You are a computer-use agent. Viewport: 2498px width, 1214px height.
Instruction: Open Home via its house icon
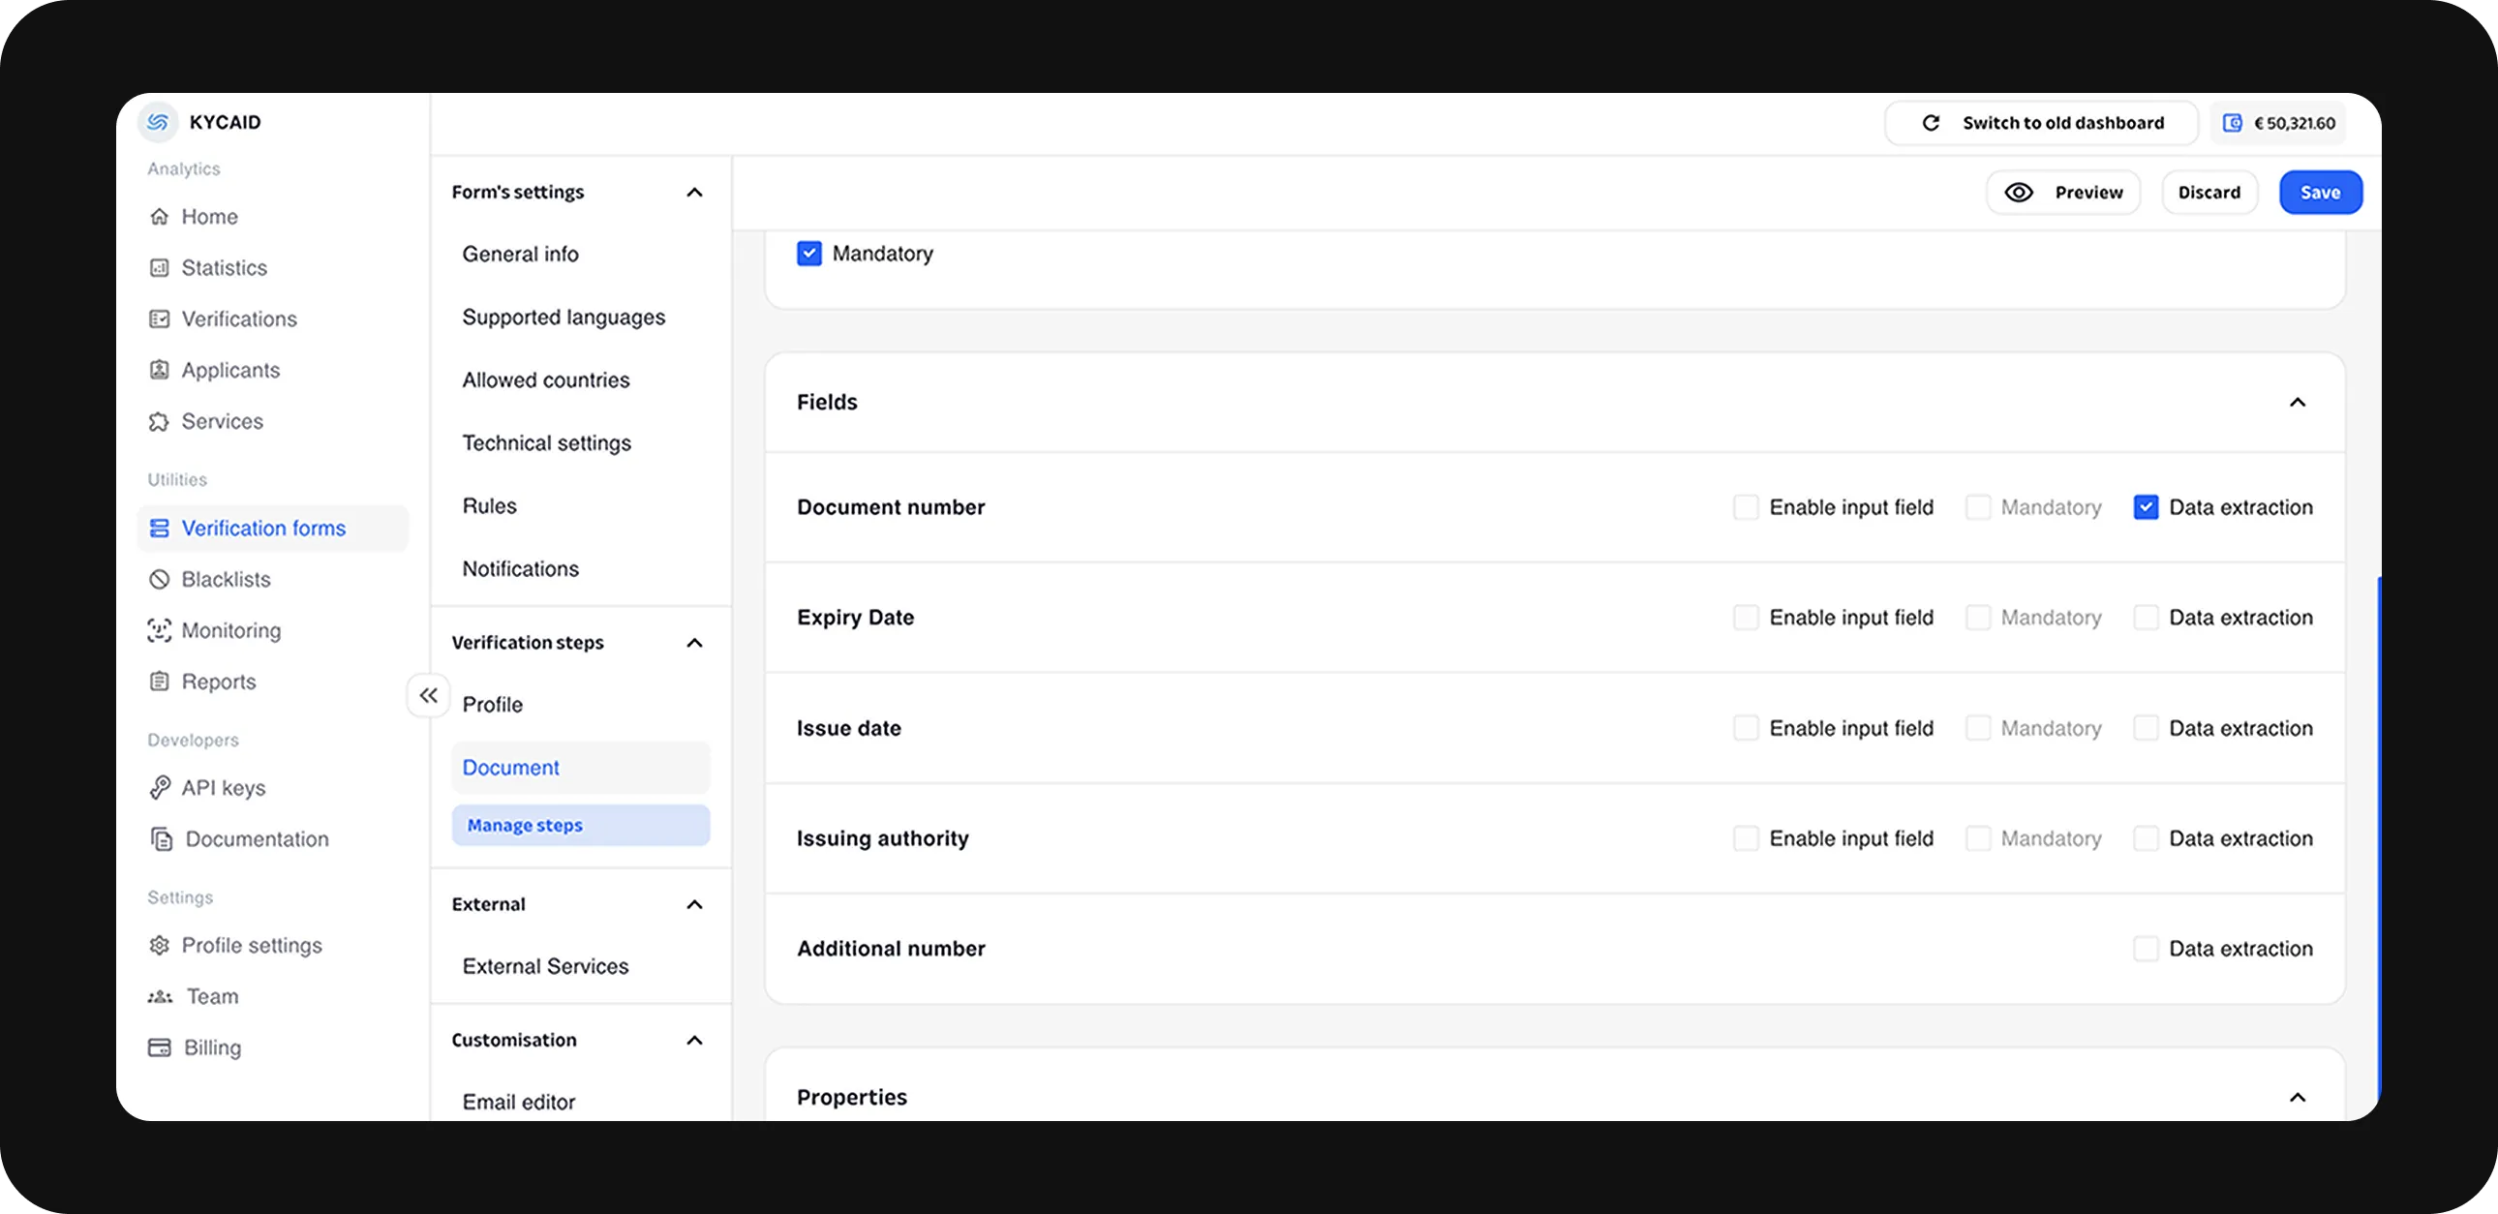tap(159, 216)
